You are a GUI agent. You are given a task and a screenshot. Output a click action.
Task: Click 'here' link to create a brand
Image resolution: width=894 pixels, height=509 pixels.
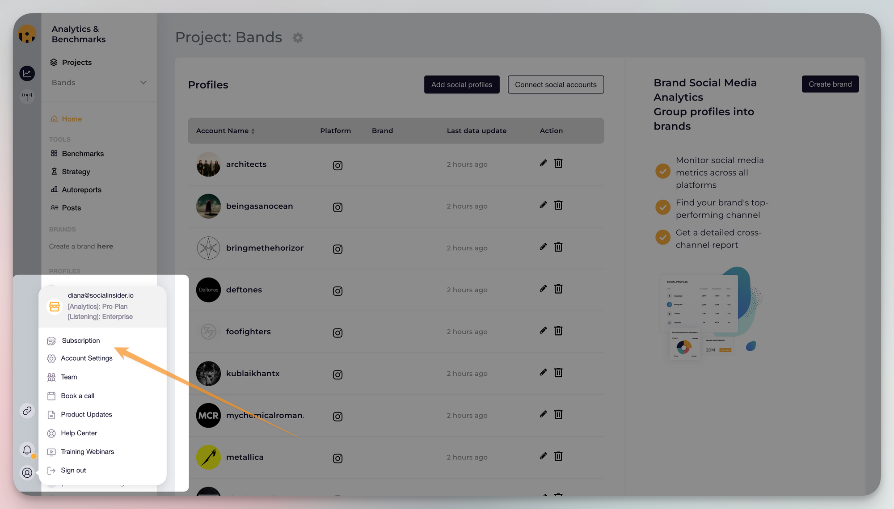(105, 246)
